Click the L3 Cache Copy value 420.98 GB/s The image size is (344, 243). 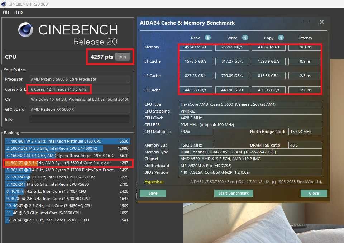(x=268, y=90)
